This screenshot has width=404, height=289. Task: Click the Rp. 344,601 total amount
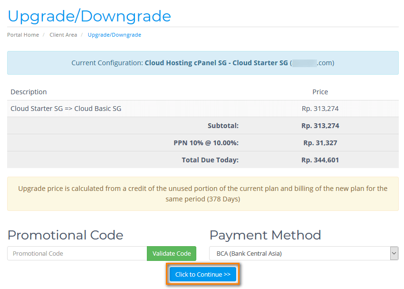coord(320,160)
